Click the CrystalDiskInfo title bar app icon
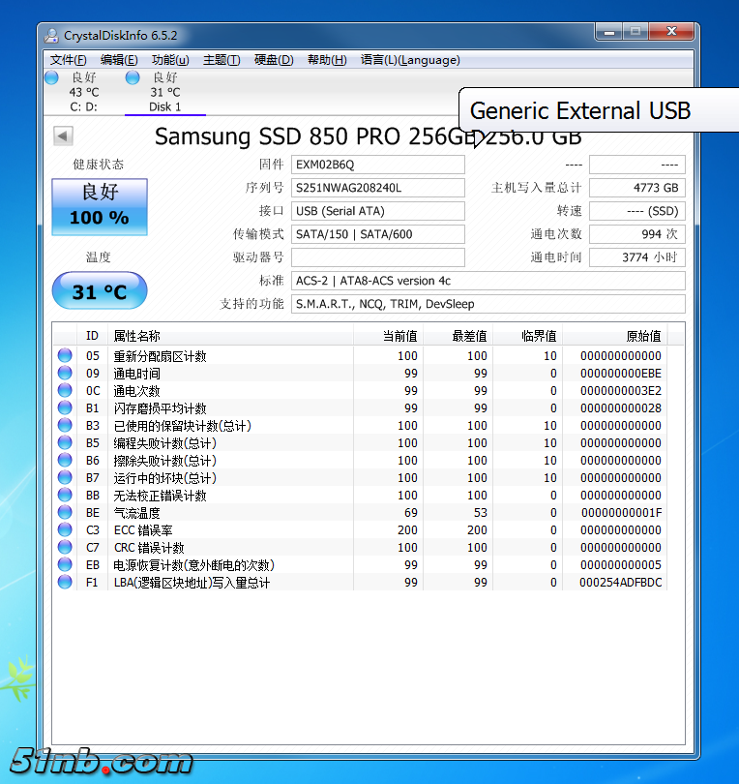The width and height of the screenshot is (739, 784). point(52,36)
